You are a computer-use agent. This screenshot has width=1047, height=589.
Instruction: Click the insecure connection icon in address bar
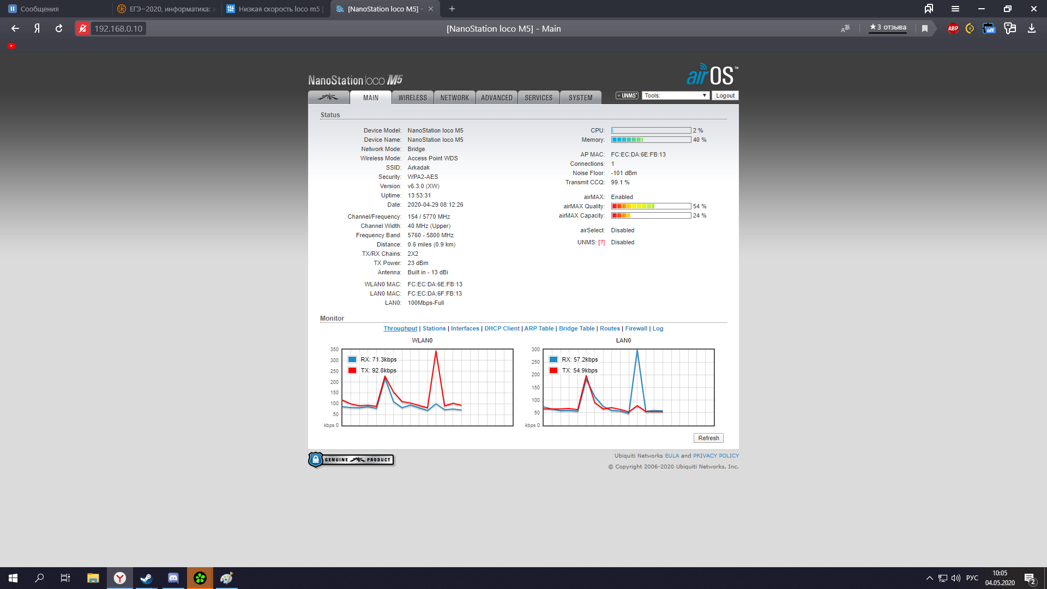click(83, 28)
